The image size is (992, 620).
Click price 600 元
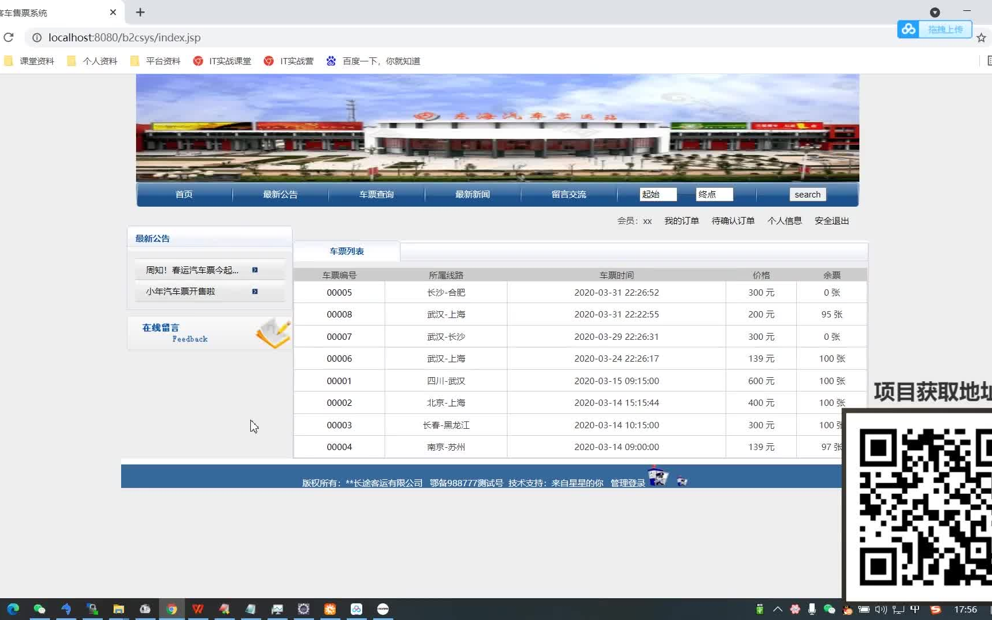pos(761,381)
